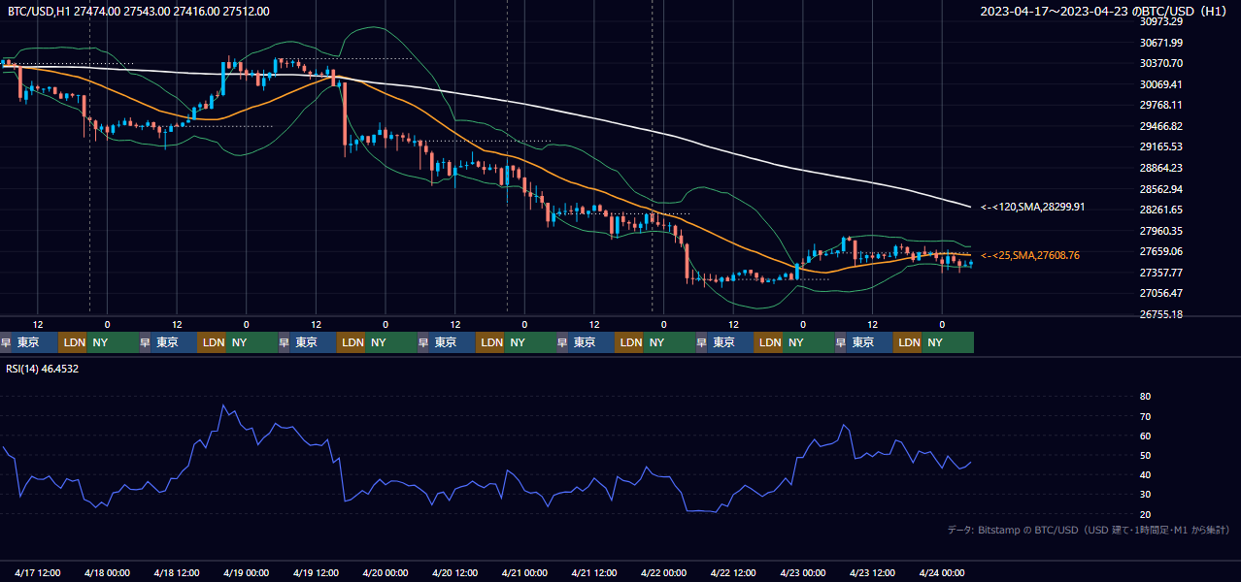Click the RSI(14) 46.4532 indicator label
The height and width of the screenshot is (582, 1241).
(x=43, y=369)
